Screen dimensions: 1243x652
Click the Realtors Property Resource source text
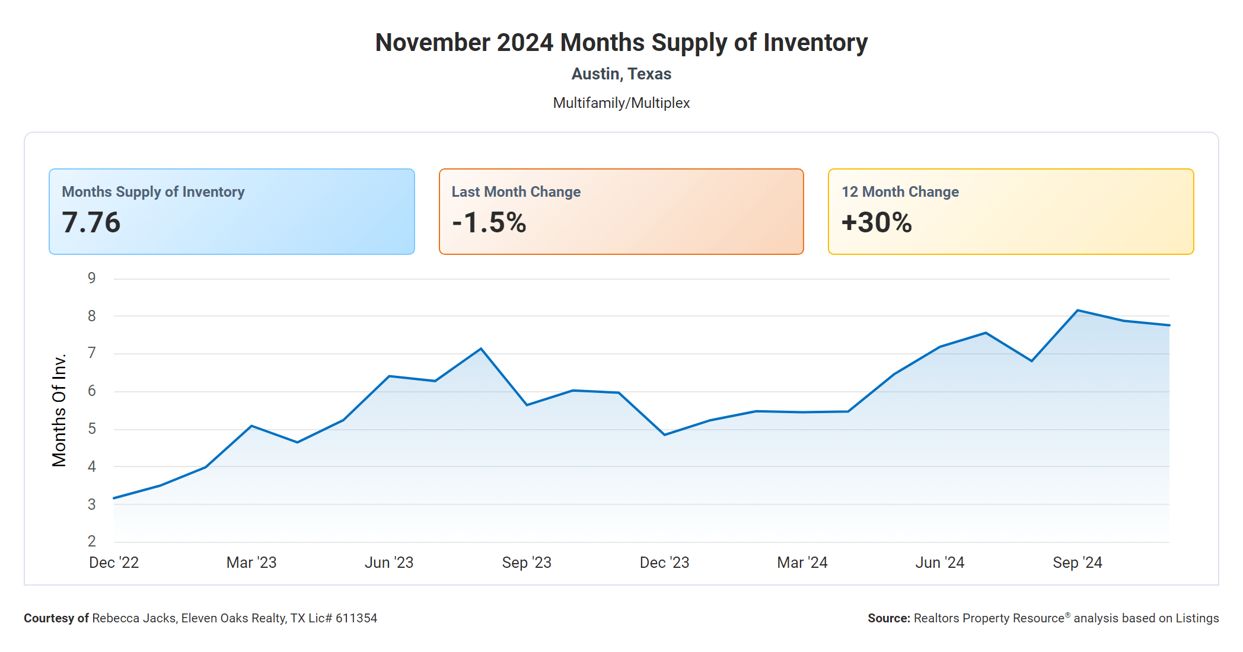(1043, 618)
